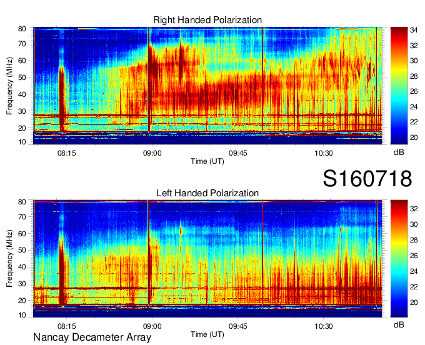Click the 09:00 tick under Left Handed plot
This screenshot has width=425, height=345.
[152, 326]
